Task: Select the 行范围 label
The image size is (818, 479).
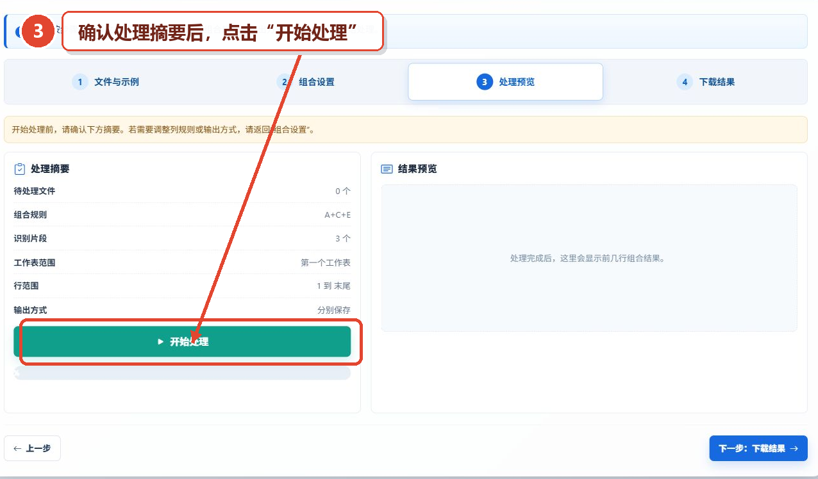Action: 26,286
